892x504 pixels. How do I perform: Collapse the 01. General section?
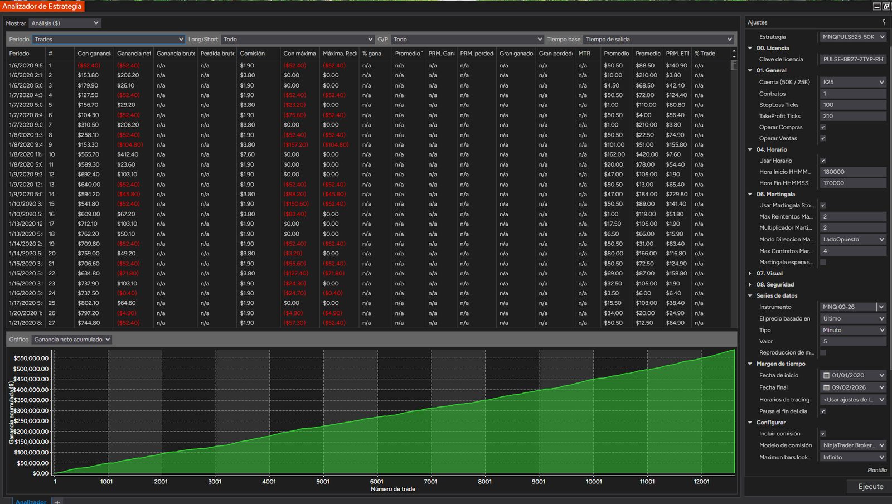click(750, 70)
